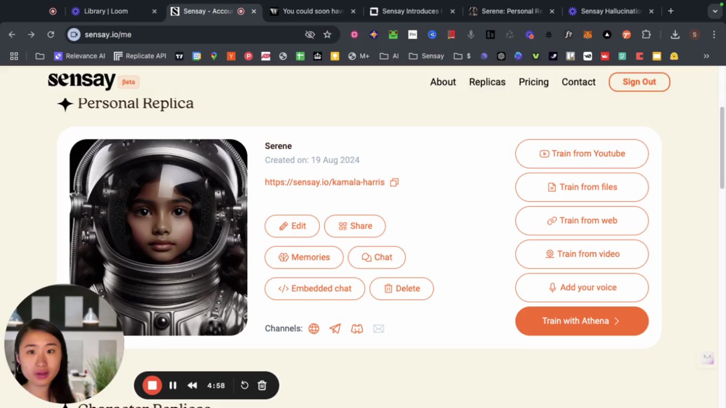This screenshot has height=408, width=726.
Task: Open the Relevance AI bookmark
Action: 79,56
